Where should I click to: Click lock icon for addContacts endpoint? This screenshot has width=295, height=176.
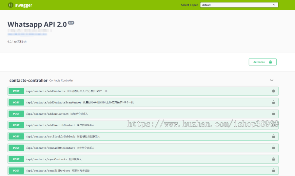point(273,91)
